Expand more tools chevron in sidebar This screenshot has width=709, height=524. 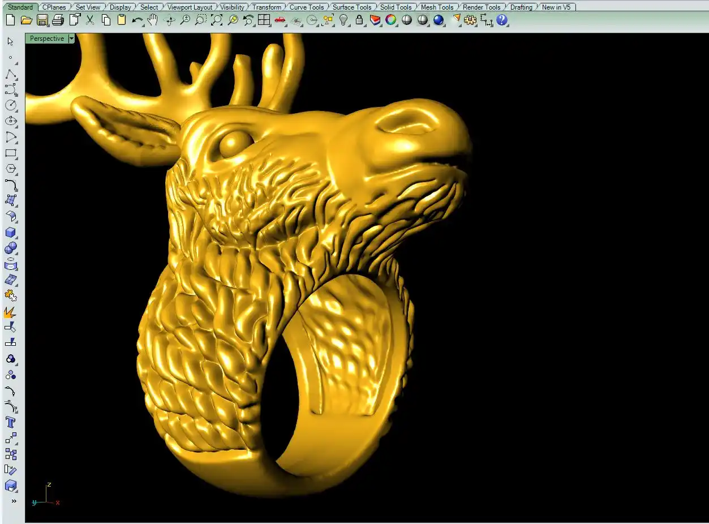(14, 501)
